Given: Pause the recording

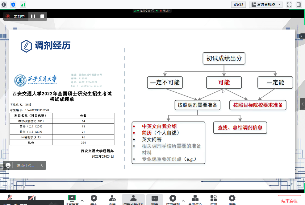Looking at the screenshot, I should (33, 17).
